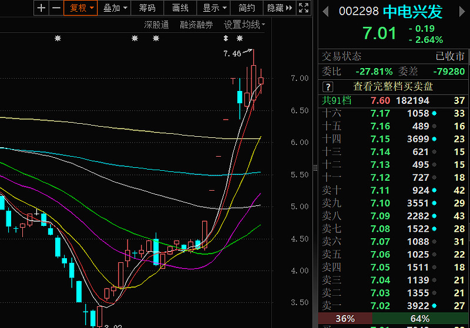Screen dimensions: 470x328
Task: Click the gray dot on 卖五 row
Action: click(434, 255)
